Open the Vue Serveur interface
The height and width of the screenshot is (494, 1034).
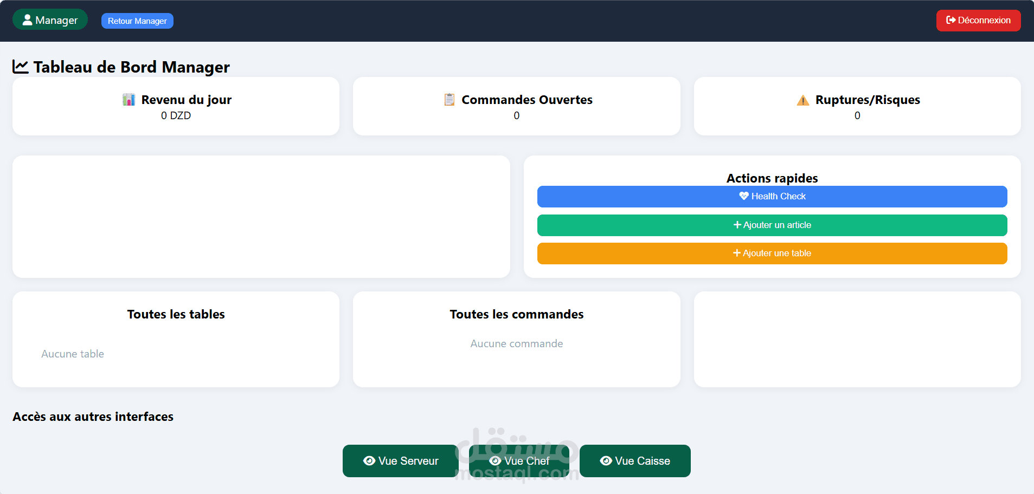(x=400, y=461)
